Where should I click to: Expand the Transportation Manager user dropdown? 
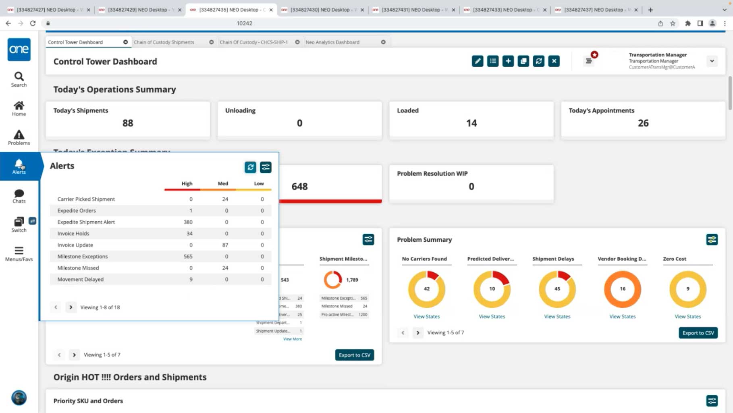[x=712, y=61]
